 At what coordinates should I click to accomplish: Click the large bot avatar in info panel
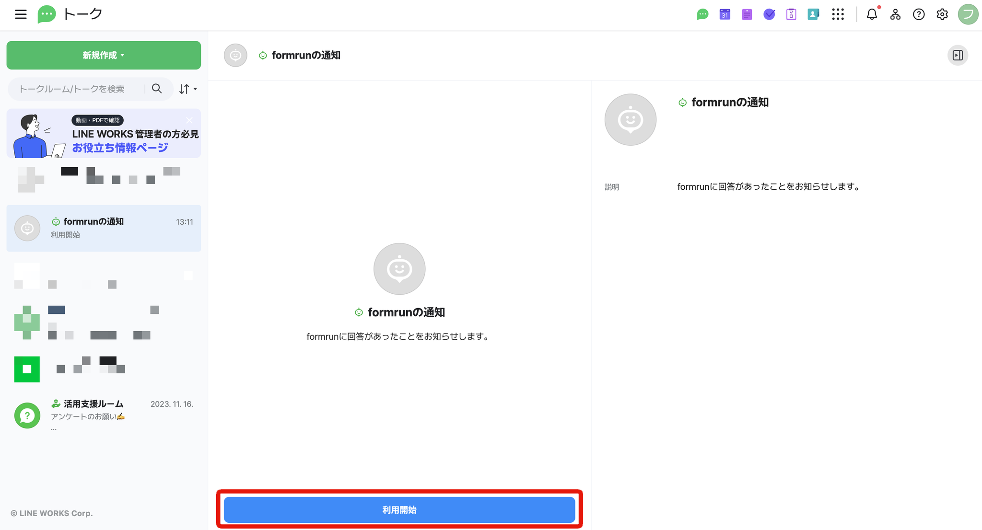630,119
